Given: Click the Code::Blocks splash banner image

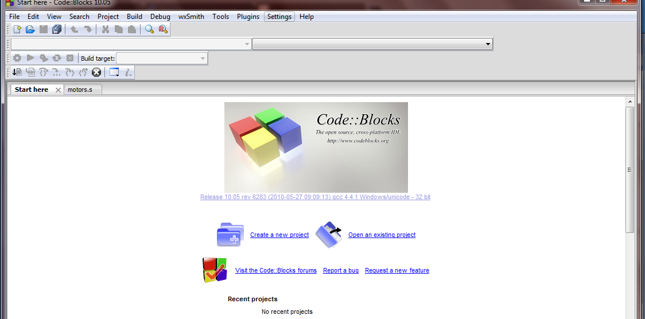Looking at the screenshot, I should (316, 147).
